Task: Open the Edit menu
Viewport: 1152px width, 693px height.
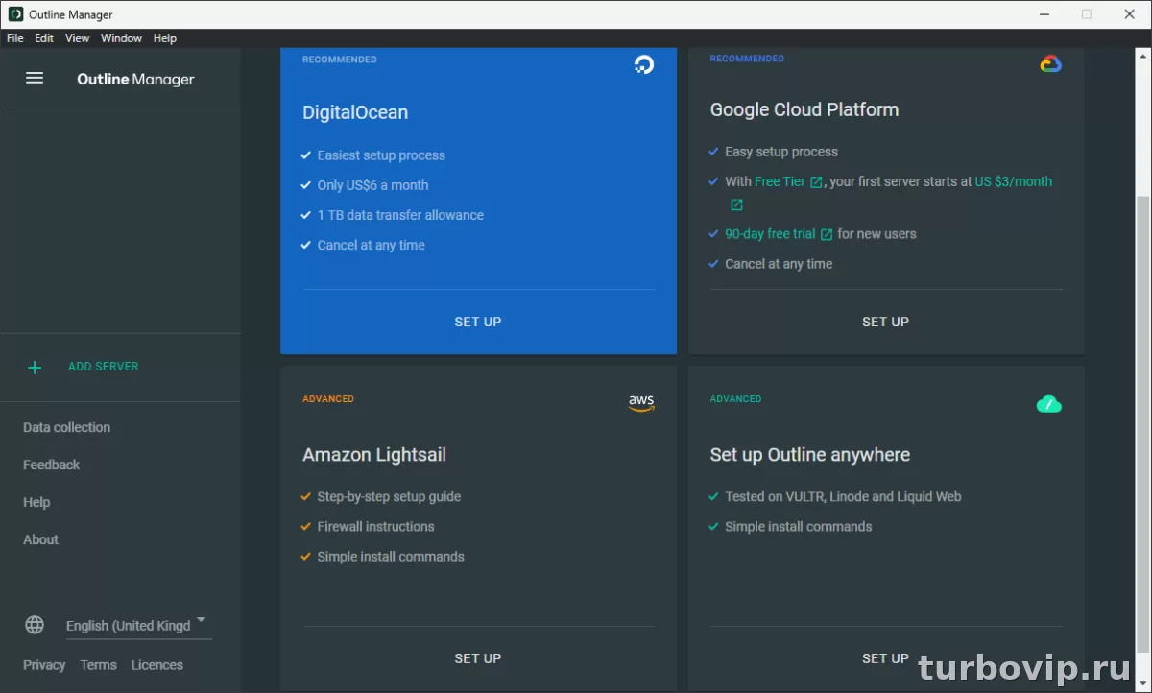Action: click(44, 38)
